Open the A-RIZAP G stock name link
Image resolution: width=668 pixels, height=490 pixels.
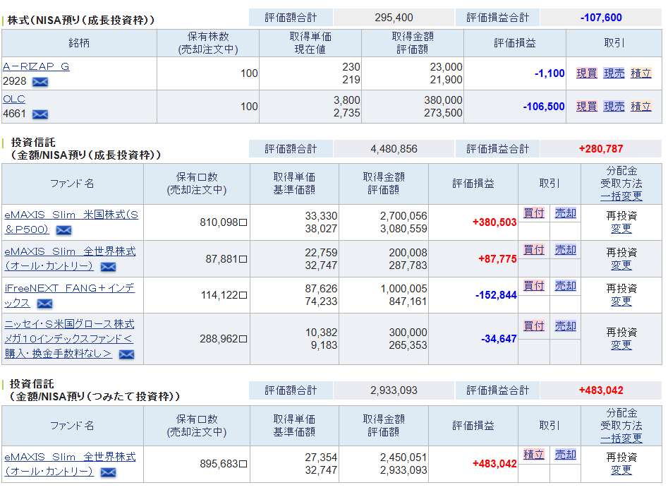click(x=36, y=66)
